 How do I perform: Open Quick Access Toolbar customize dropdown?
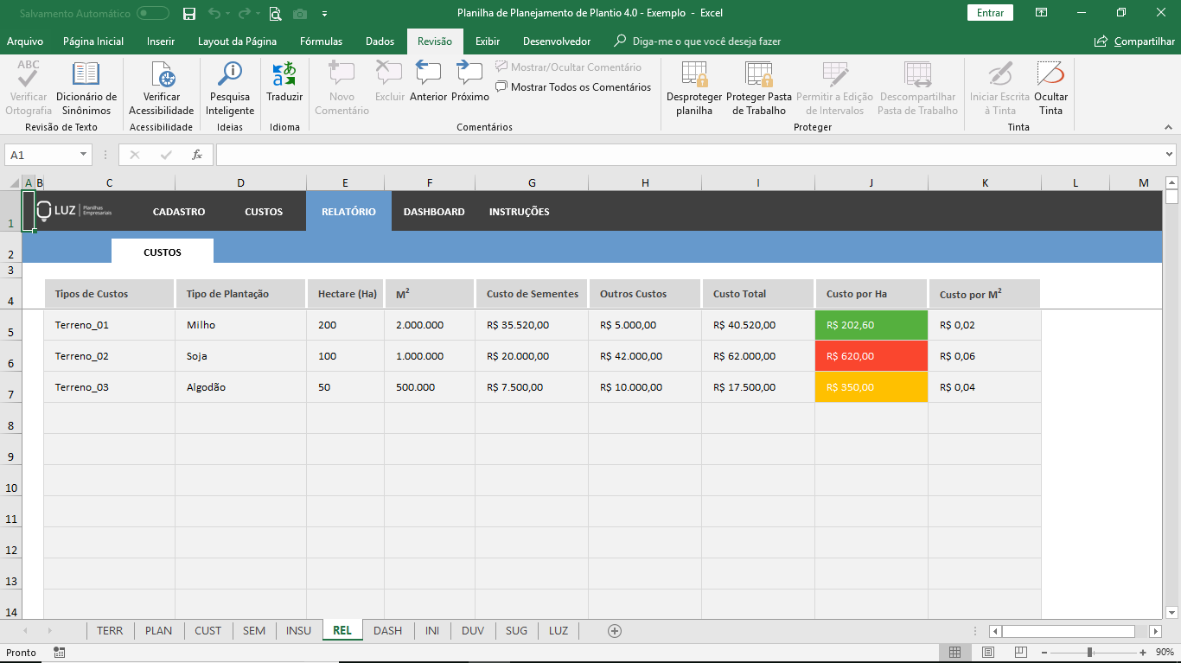click(324, 13)
